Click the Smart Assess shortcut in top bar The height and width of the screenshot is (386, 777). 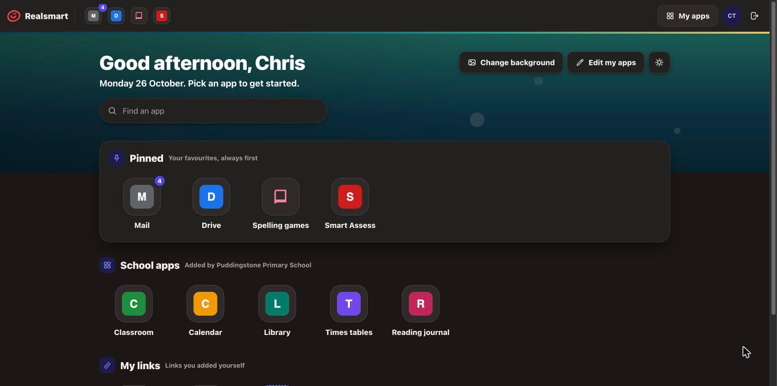(162, 16)
